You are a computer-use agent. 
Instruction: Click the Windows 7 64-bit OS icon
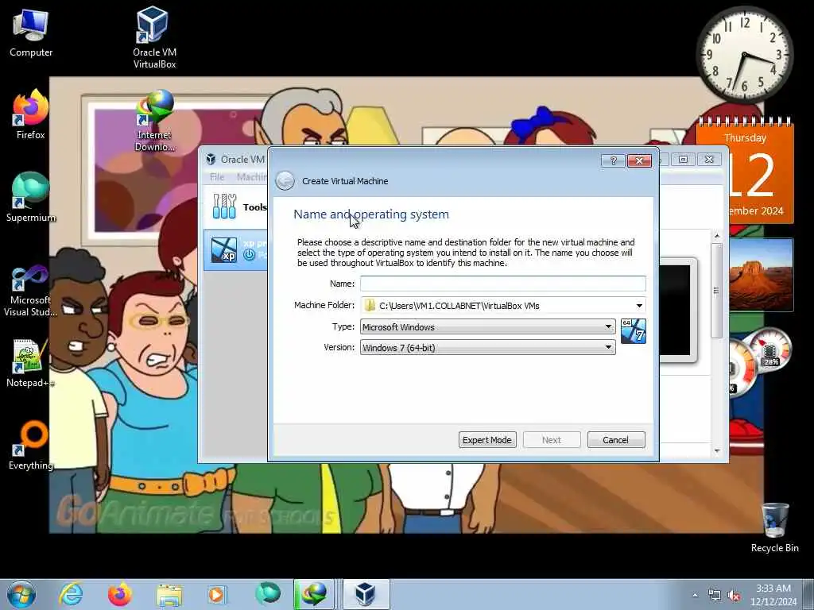click(x=634, y=331)
